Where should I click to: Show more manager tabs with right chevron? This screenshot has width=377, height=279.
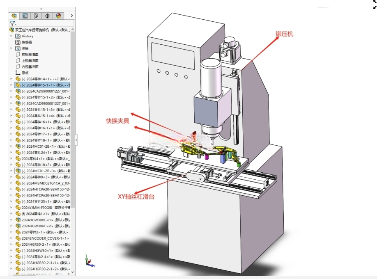click(x=71, y=16)
